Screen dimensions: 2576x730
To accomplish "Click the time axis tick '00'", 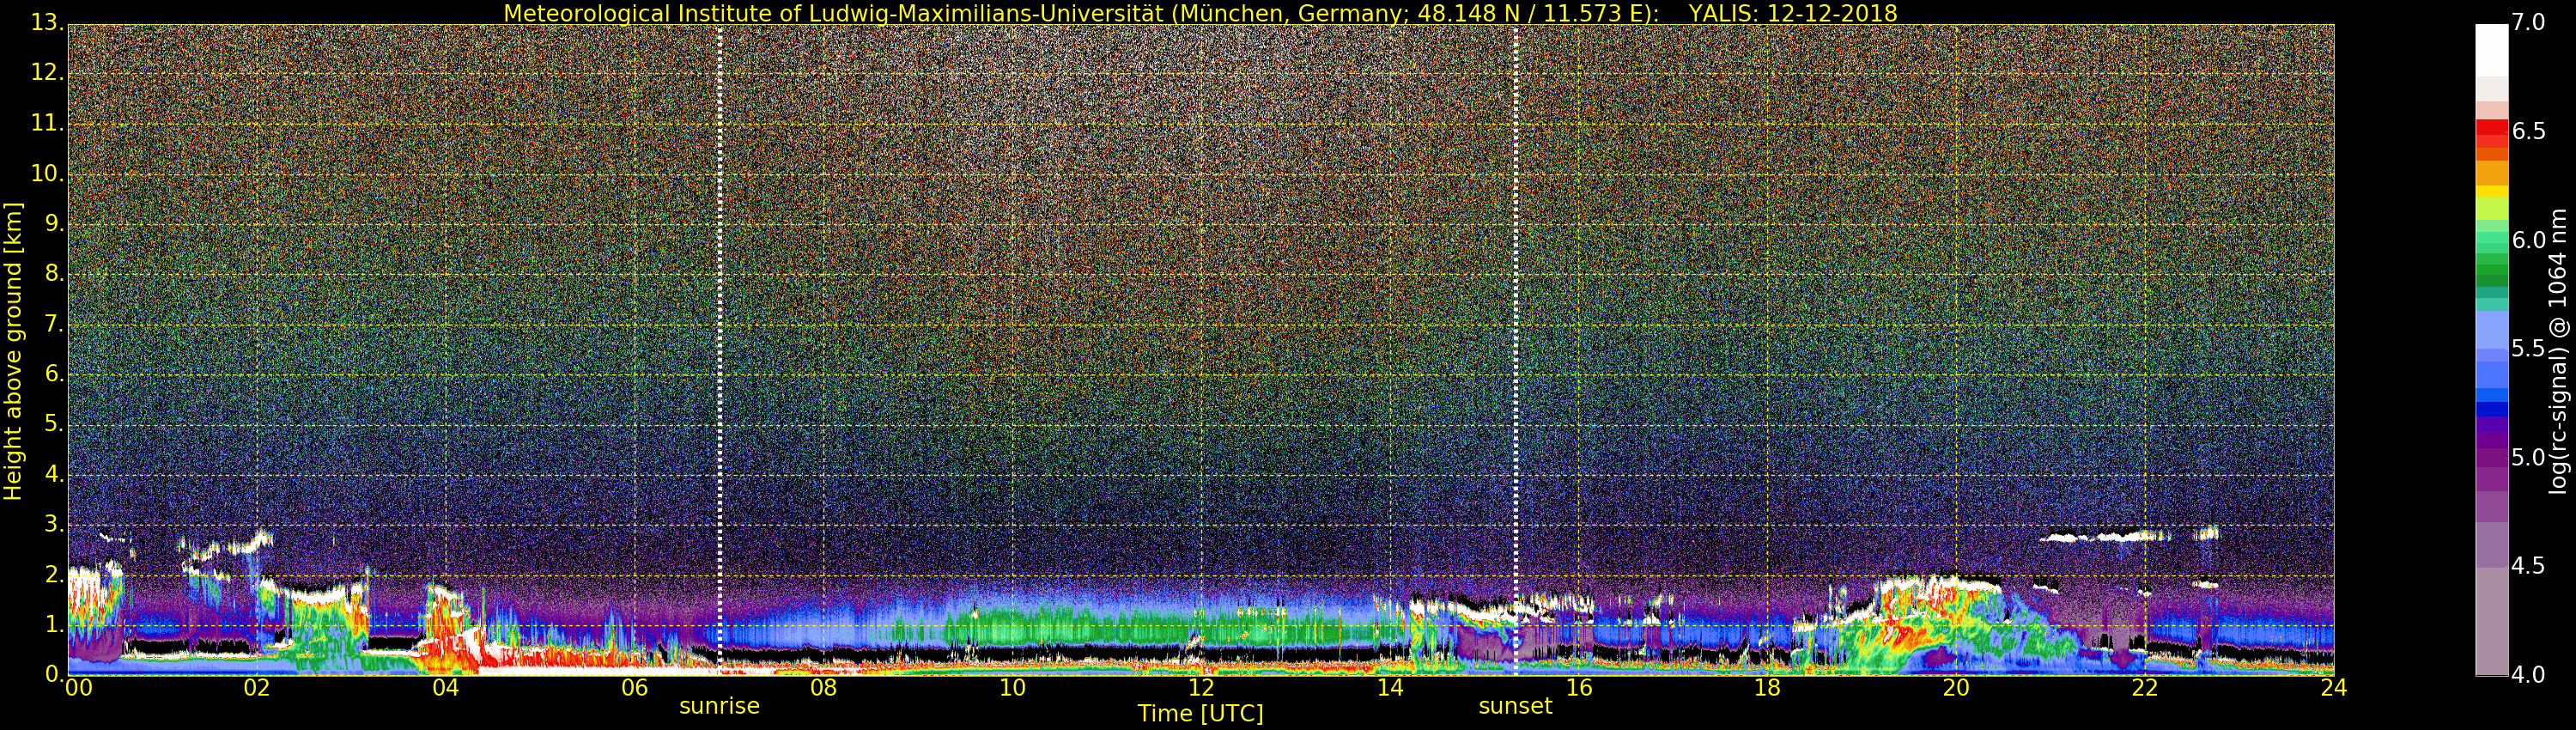I will 78,688.
